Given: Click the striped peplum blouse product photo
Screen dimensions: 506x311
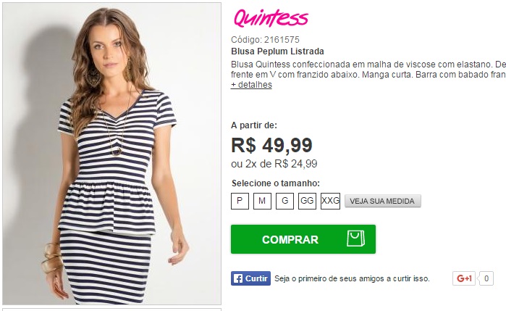Looking at the screenshot, I should [111, 154].
